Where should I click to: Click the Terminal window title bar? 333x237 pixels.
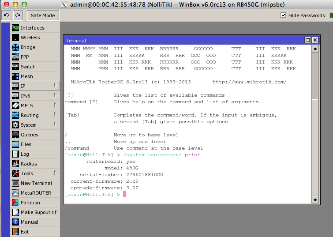184,40
